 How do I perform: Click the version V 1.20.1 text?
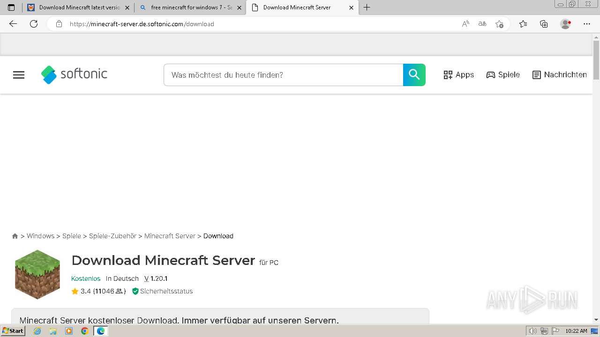[x=156, y=278]
